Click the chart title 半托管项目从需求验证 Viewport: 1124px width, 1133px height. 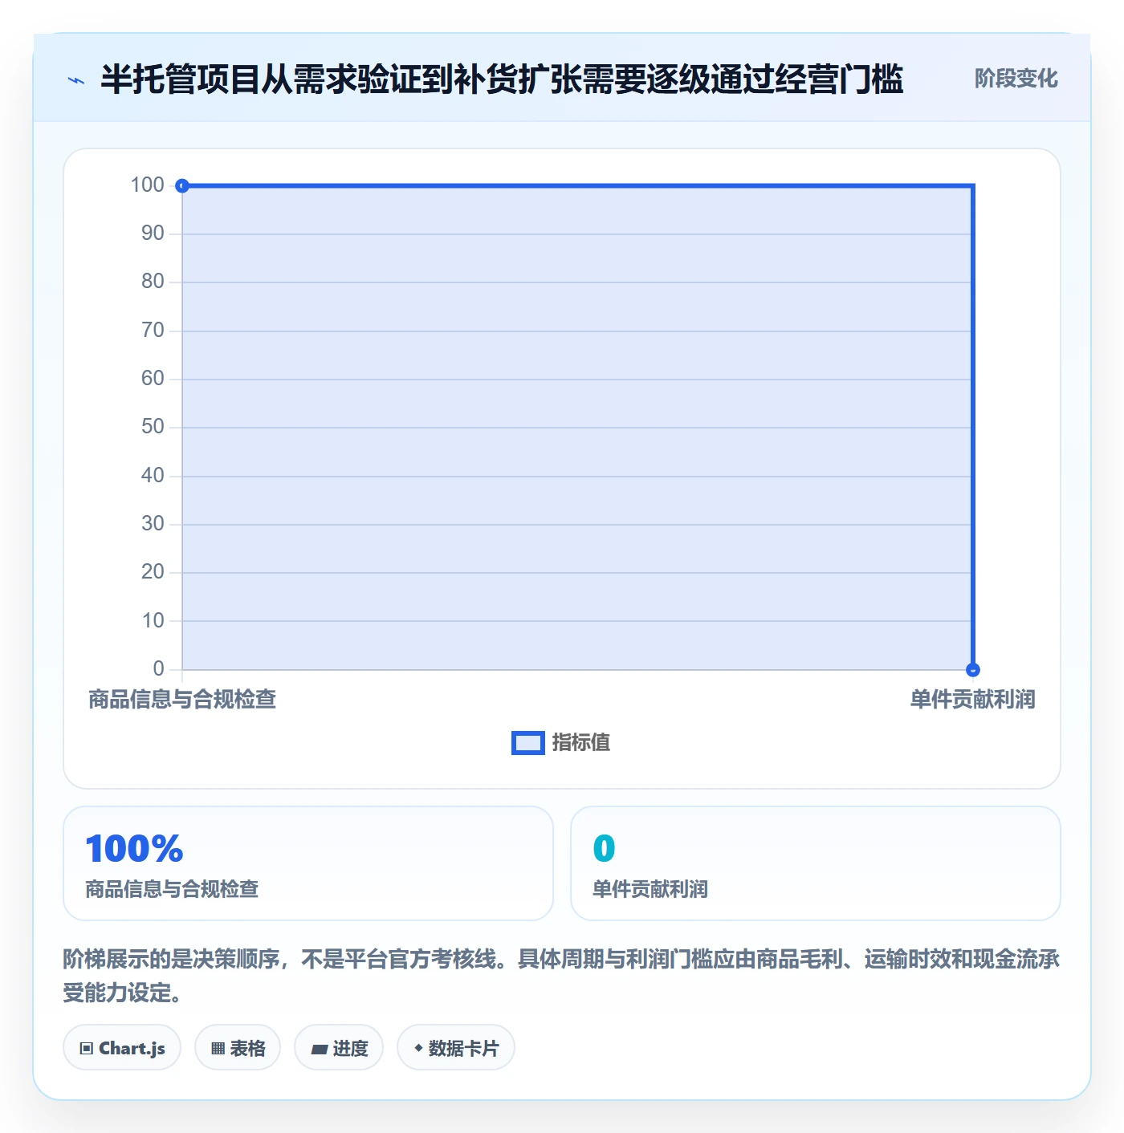[502, 79]
